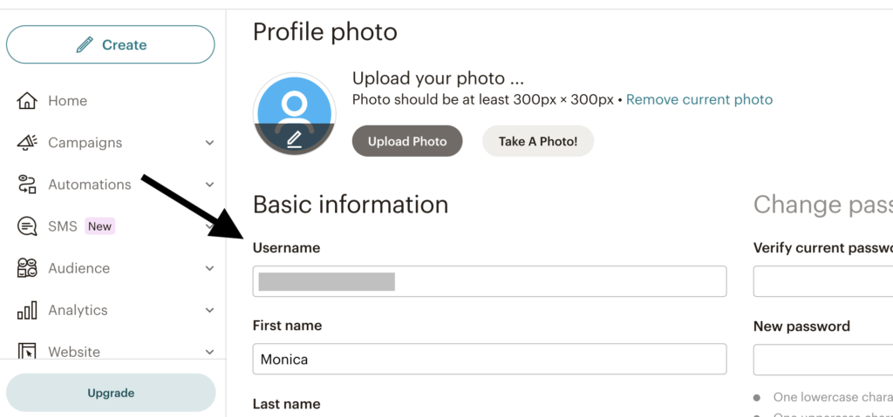893x417 pixels.
Task: Click the Upgrade button
Action: 111,393
